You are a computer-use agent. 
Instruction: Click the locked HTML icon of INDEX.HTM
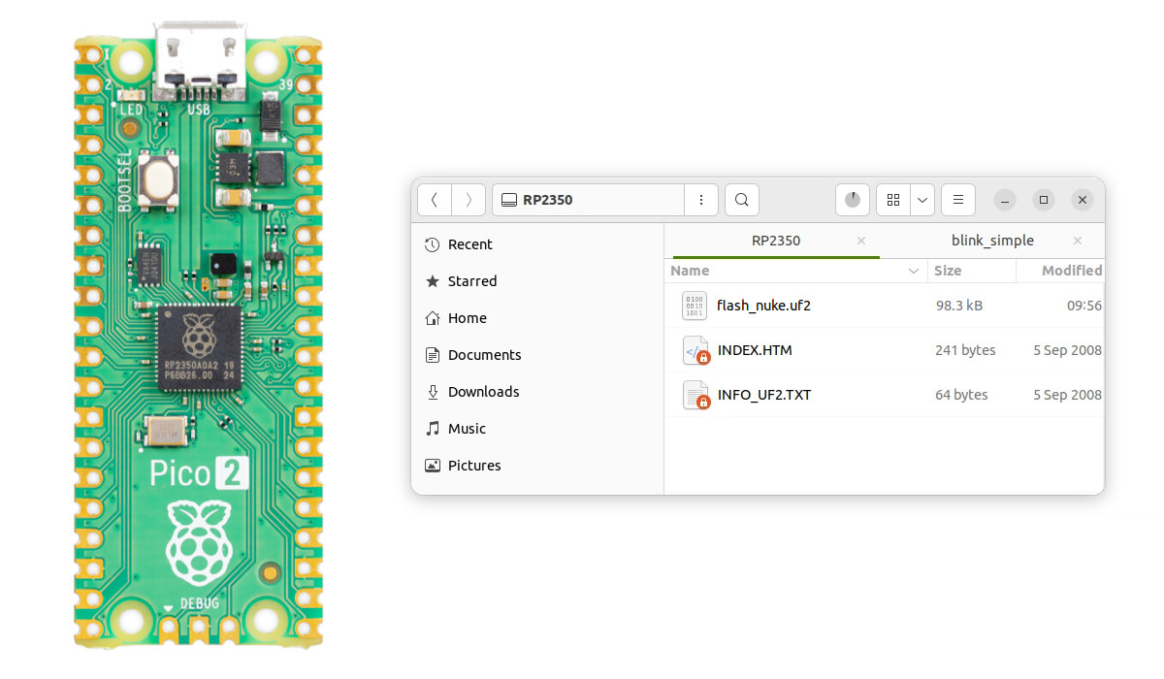695,350
